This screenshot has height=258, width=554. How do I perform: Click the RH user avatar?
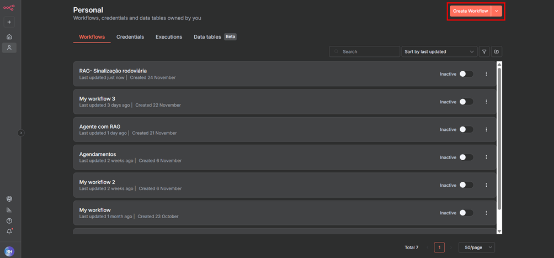(x=9, y=251)
